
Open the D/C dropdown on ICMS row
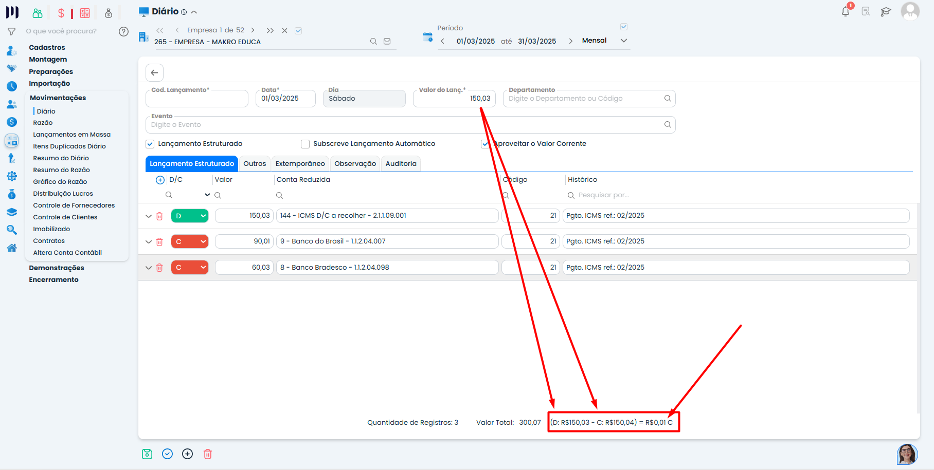coord(189,216)
